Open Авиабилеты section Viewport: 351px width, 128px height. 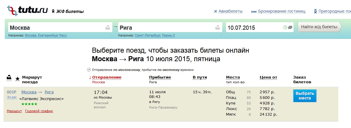coord(228,11)
